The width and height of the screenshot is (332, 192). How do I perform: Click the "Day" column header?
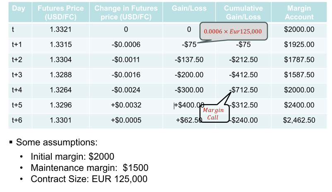[x=18, y=8]
